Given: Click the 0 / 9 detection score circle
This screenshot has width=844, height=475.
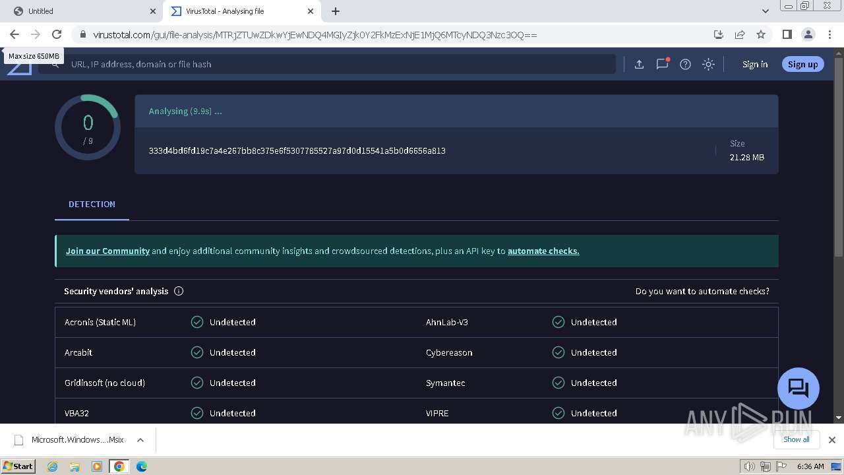Looking at the screenshot, I should [88, 127].
